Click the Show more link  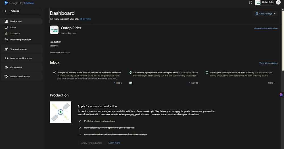(85, 19)
